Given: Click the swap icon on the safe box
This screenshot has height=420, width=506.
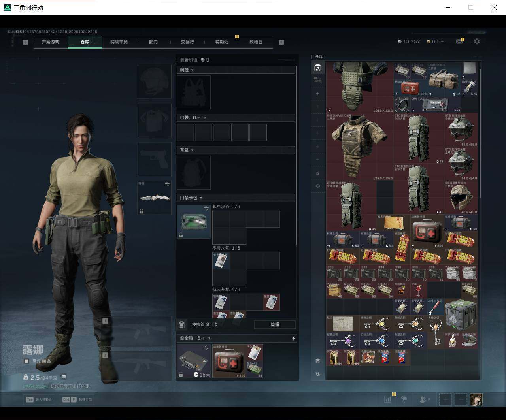Looking at the screenshot, I should [x=206, y=348].
